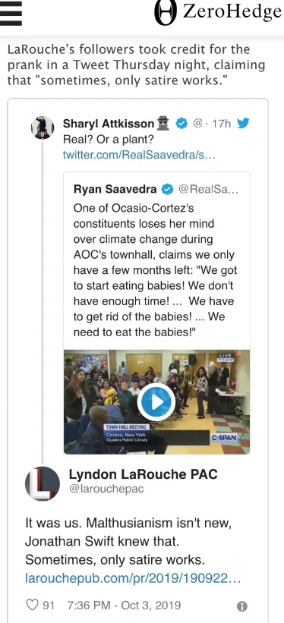
Task: Open the larouchepub.com press release link
Action: pos(133,577)
